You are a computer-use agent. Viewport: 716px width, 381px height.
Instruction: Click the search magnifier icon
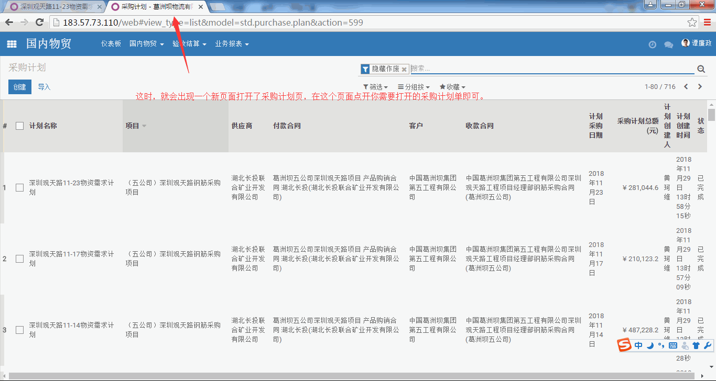click(701, 69)
